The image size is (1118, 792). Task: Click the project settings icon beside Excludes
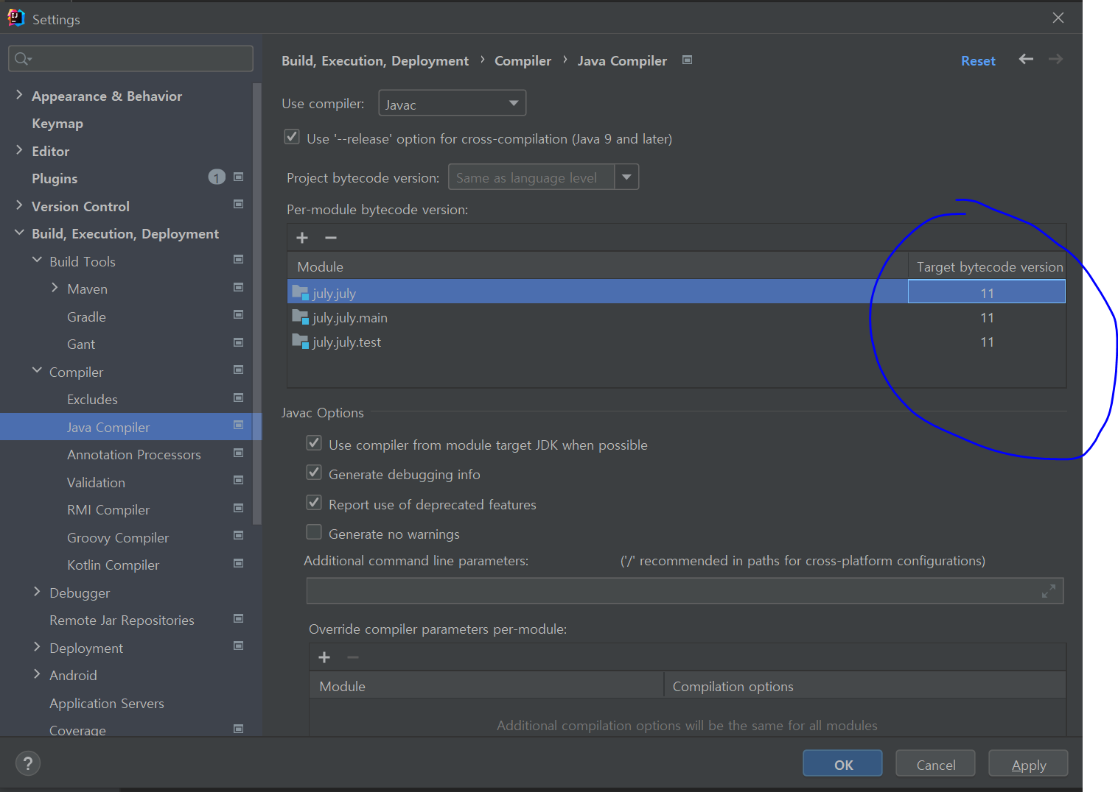click(238, 397)
